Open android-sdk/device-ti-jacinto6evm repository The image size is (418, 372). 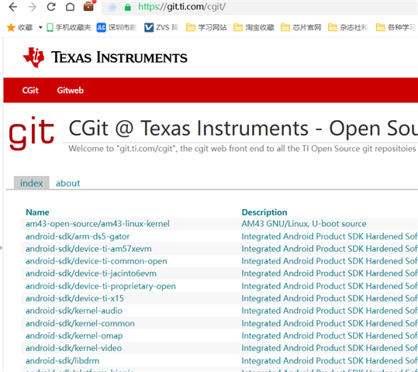click(x=91, y=274)
